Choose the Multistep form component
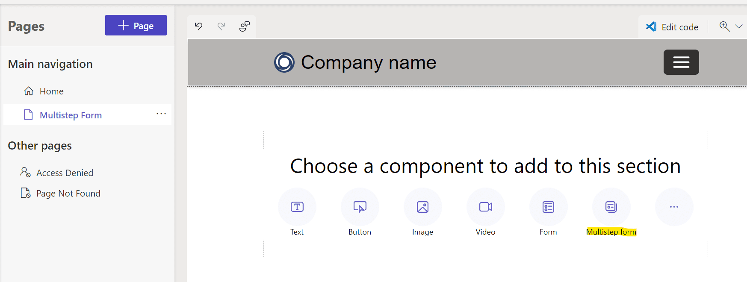Image resolution: width=747 pixels, height=282 pixels. 611,207
